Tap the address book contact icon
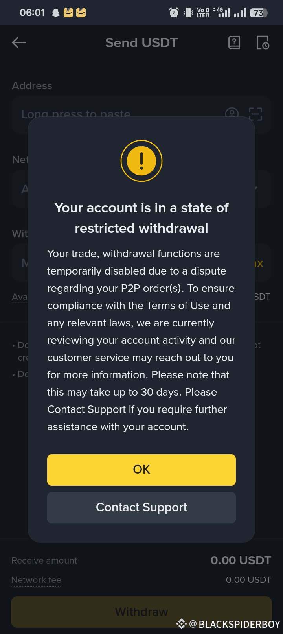The width and height of the screenshot is (283, 634). pyautogui.click(x=232, y=113)
